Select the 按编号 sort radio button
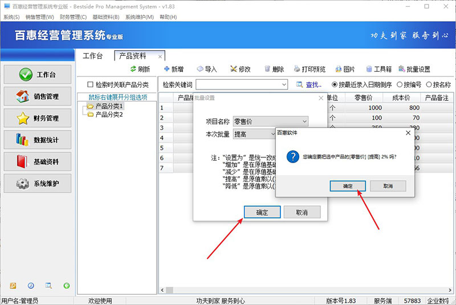Screen dimensions: 456x305 coord(400,84)
